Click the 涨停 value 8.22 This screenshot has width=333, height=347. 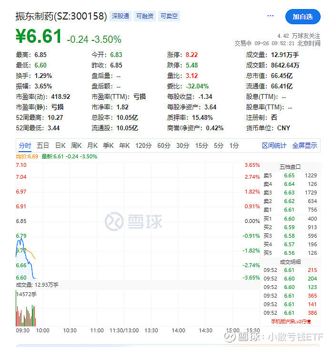[x=192, y=55]
